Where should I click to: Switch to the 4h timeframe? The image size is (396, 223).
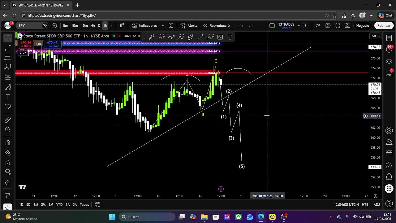[93, 26]
